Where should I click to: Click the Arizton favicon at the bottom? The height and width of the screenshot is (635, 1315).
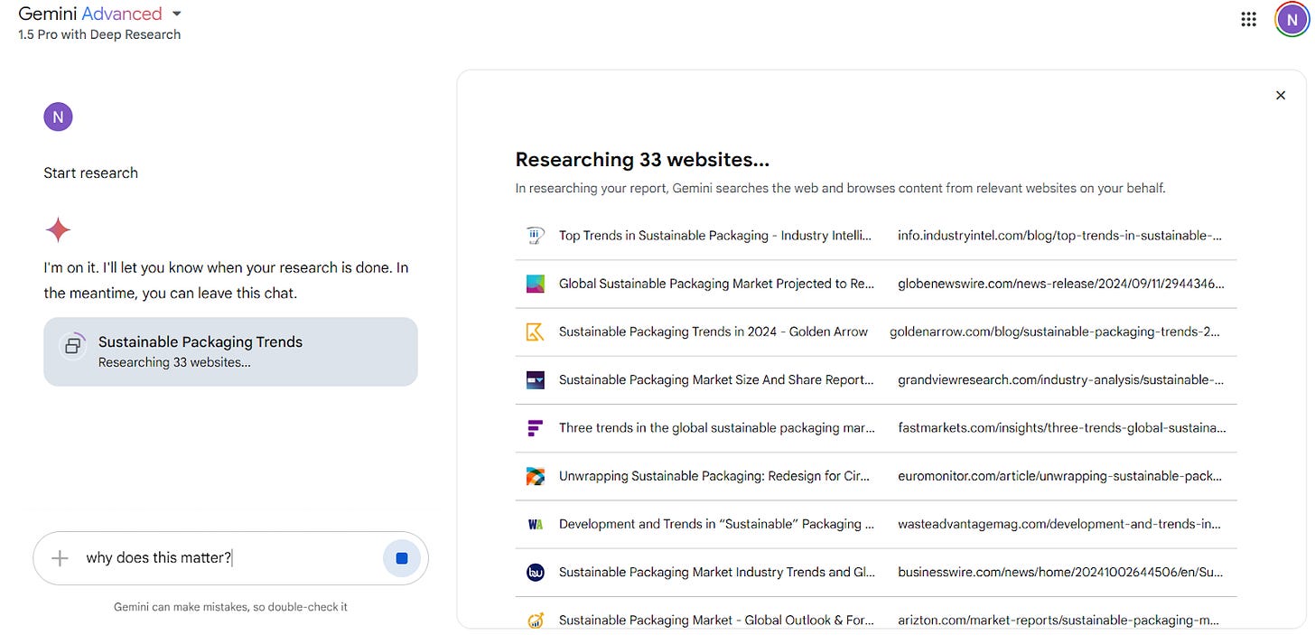[x=536, y=620]
